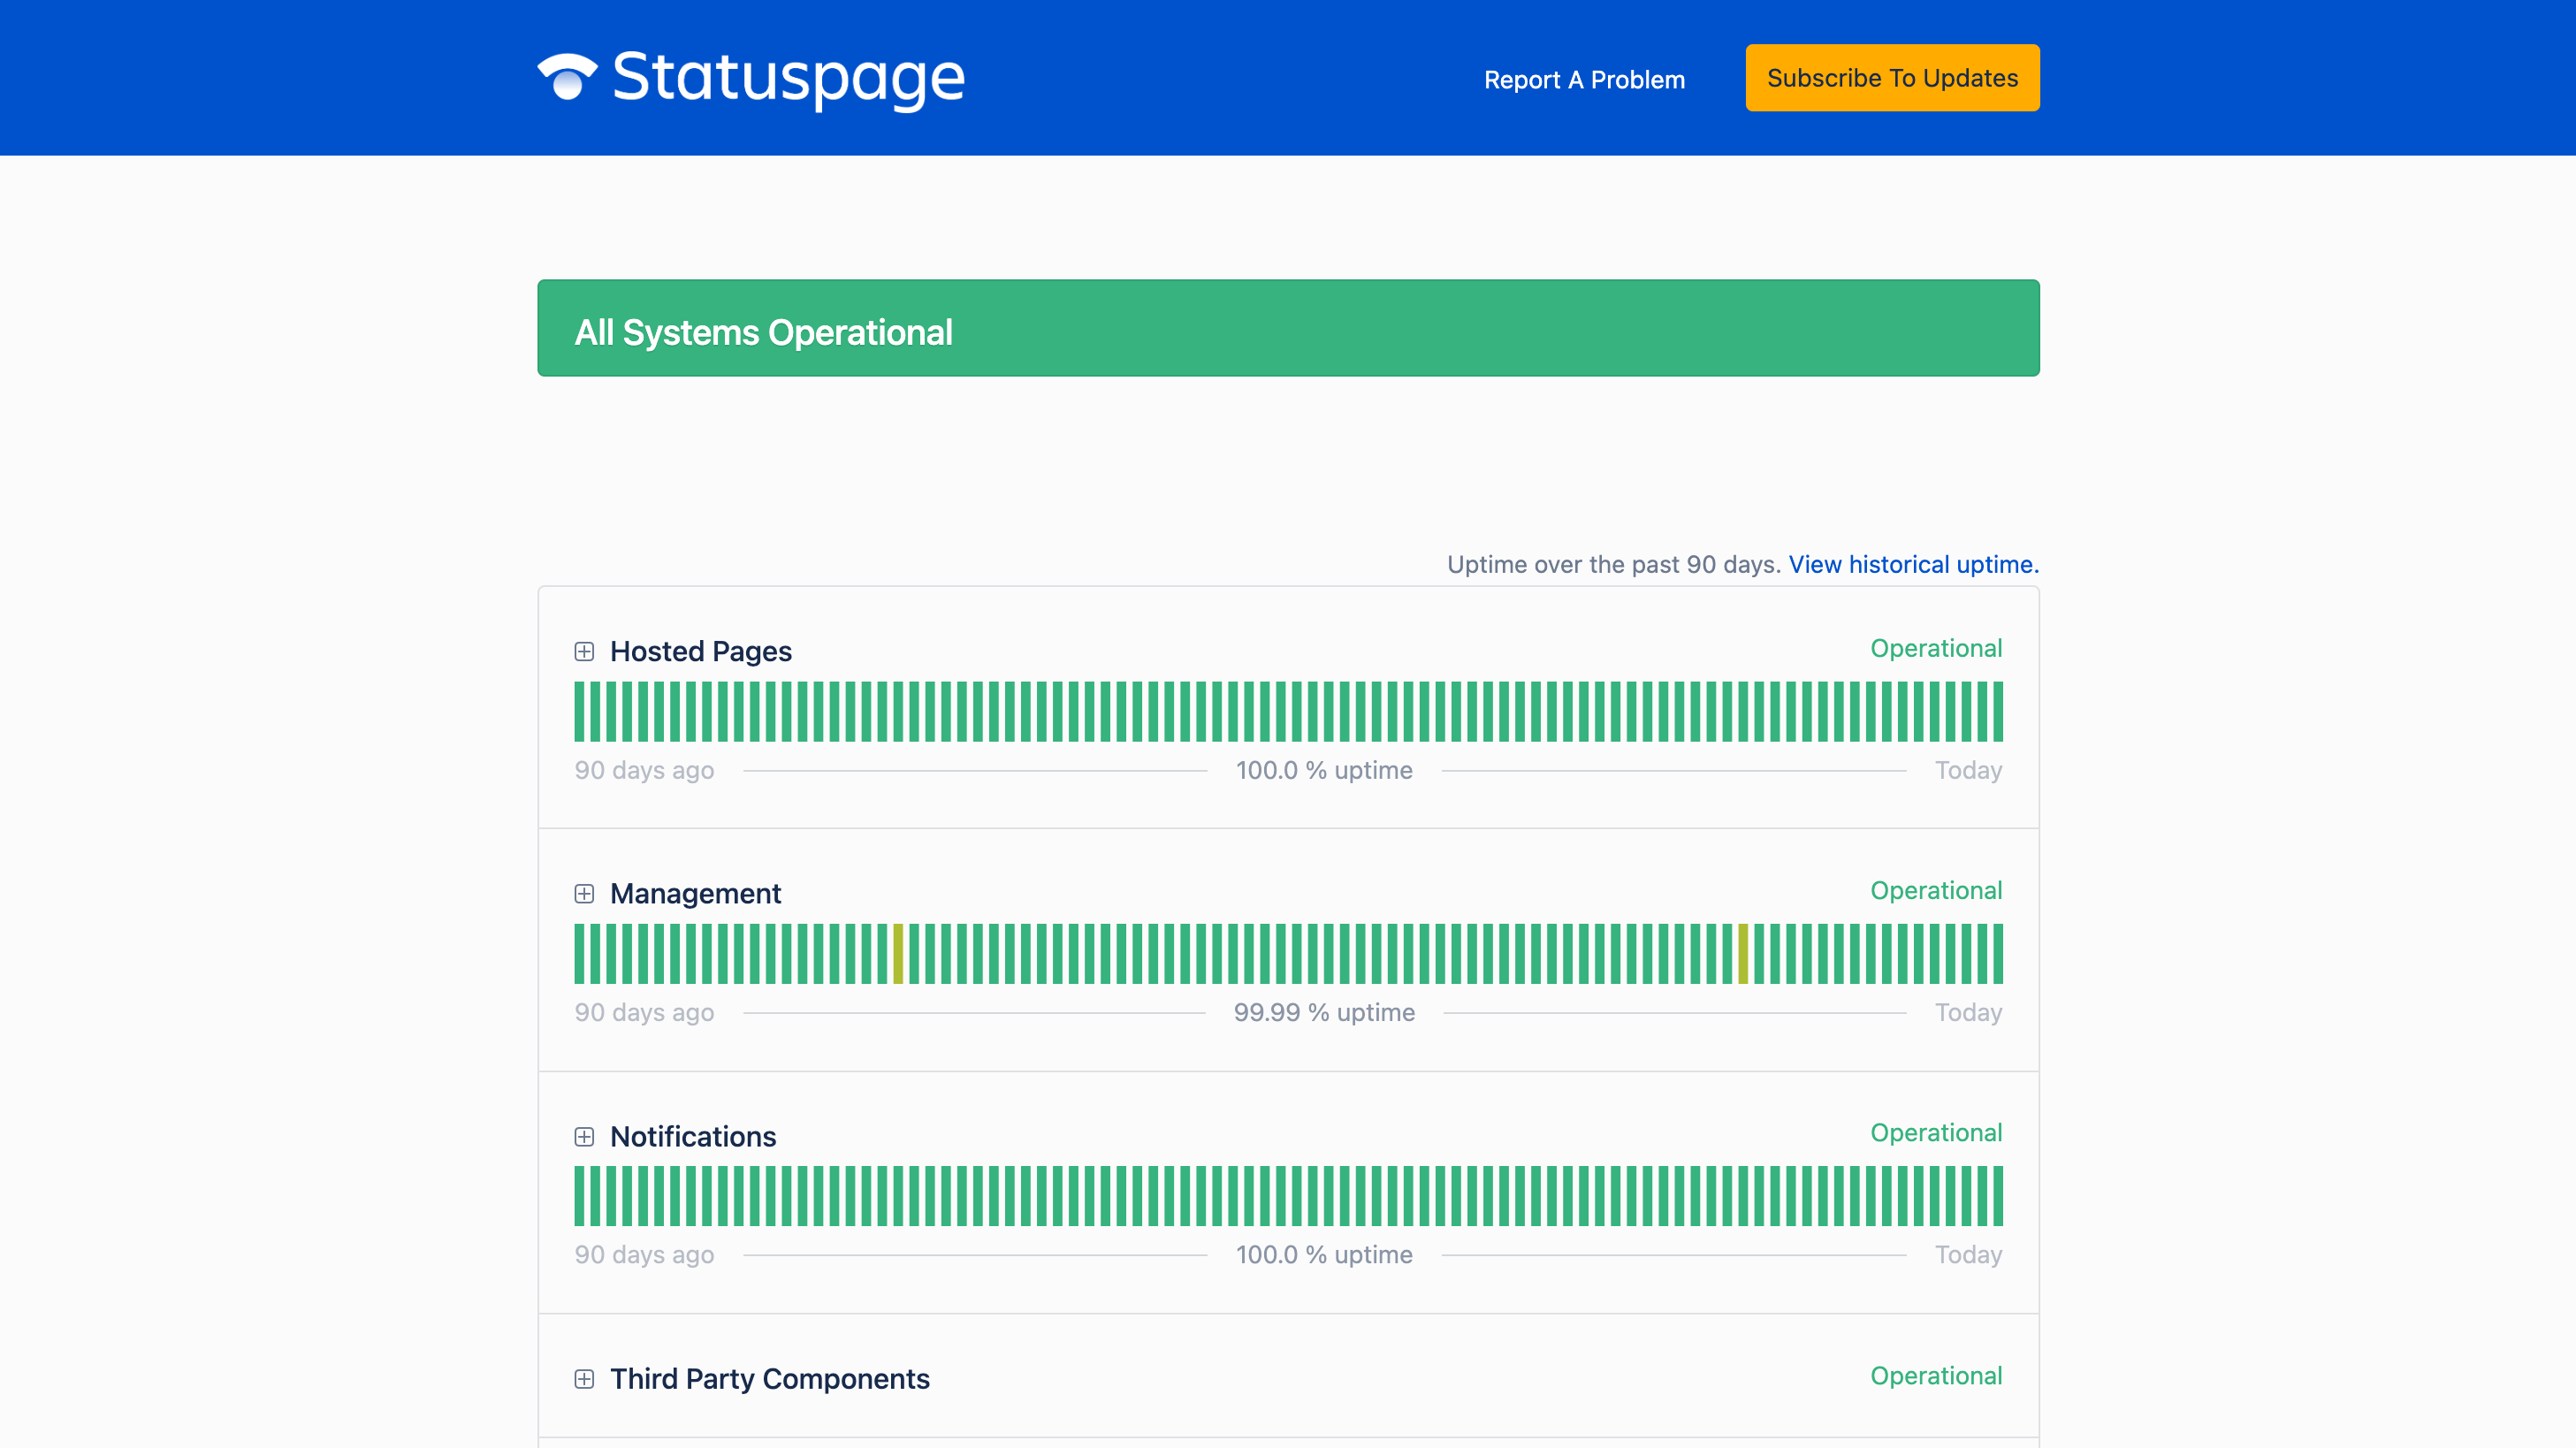This screenshot has width=2576, height=1448.
Task: Click the Operational status next to Hosted Pages
Action: click(1936, 648)
